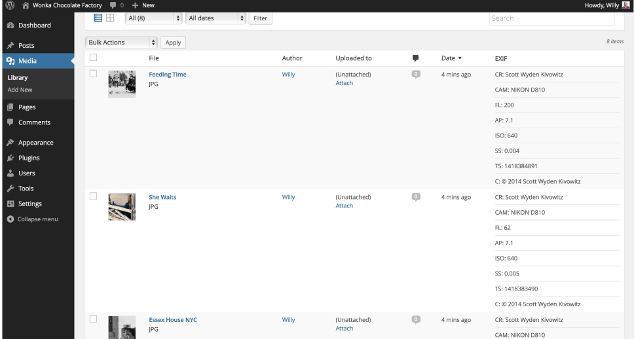Open the Essex House NYC thumbnail
634x339 pixels.
[122, 327]
